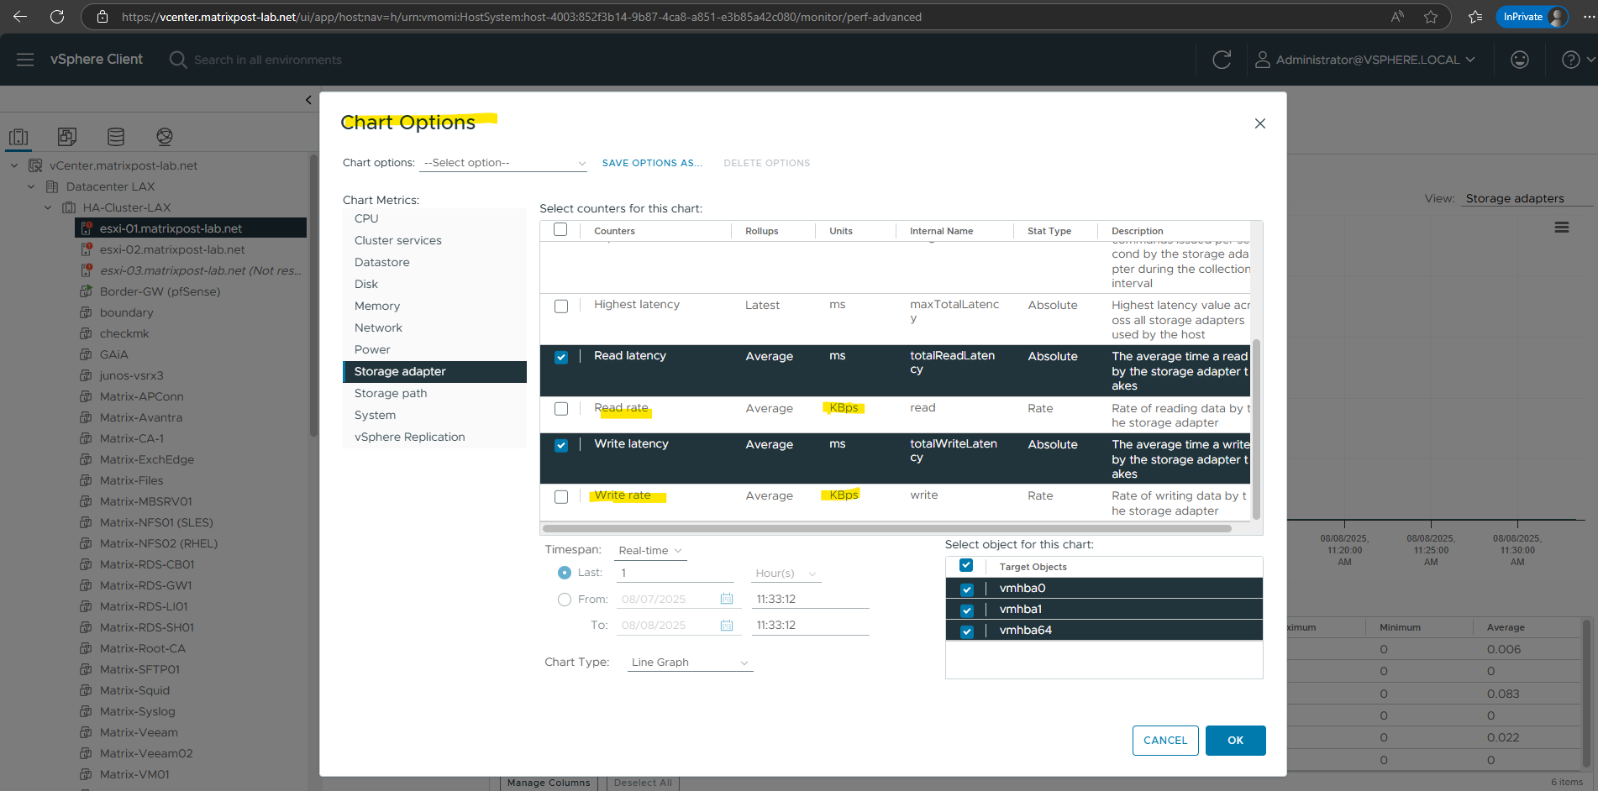Uncheck the vmhba0 target object

(967, 589)
